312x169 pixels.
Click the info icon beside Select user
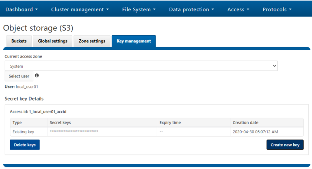pos(37,75)
